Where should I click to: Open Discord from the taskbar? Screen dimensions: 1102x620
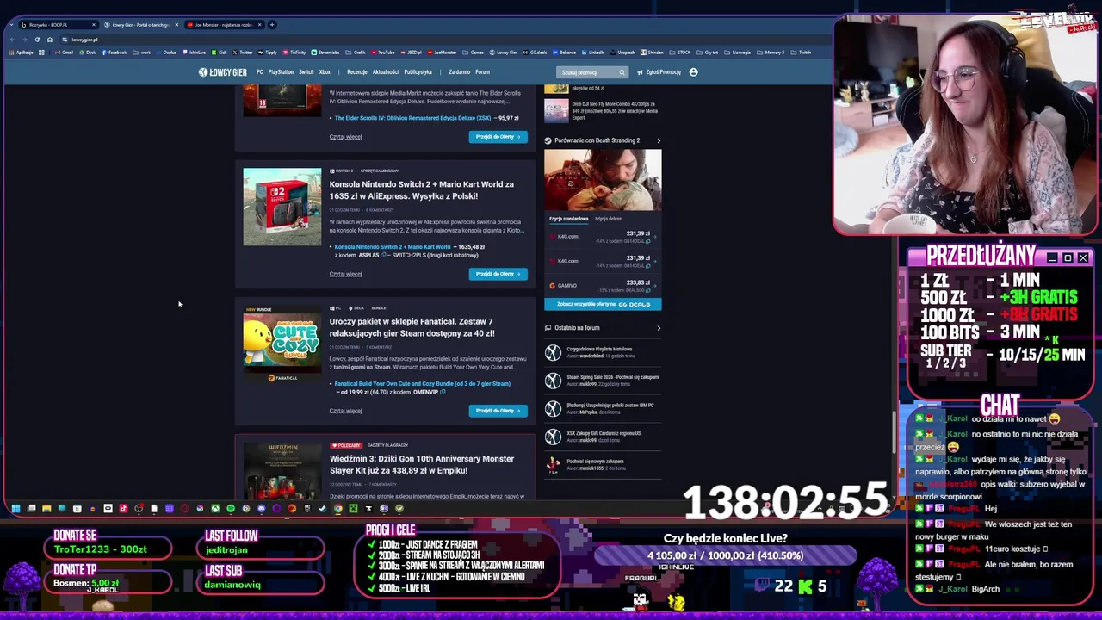coord(261,508)
